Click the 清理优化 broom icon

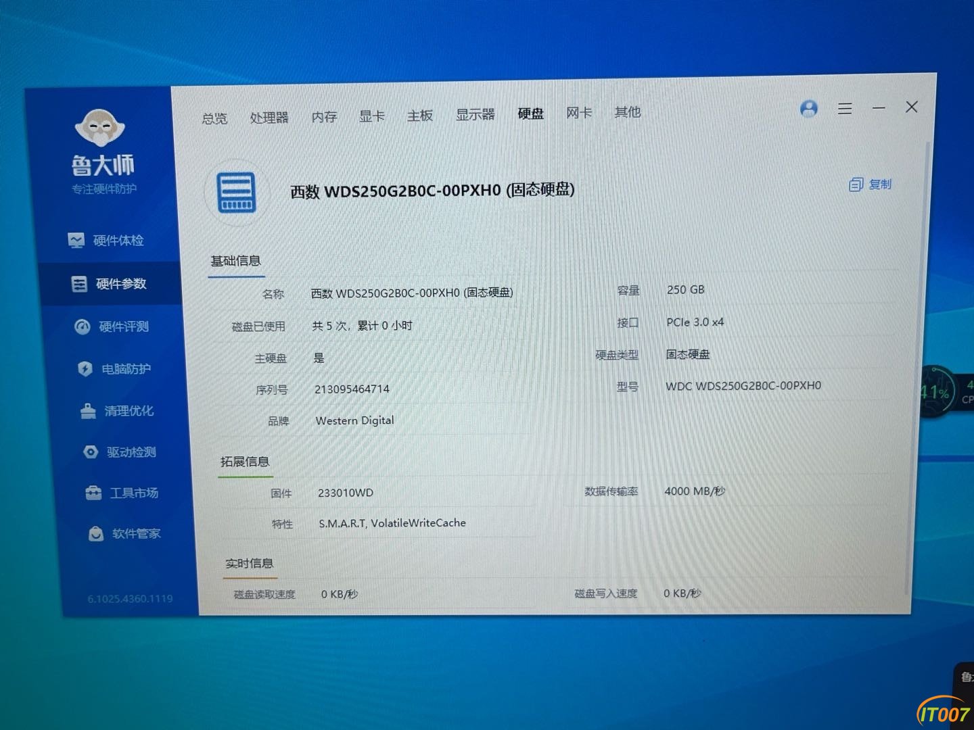pyautogui.click(x=88, y=411)
